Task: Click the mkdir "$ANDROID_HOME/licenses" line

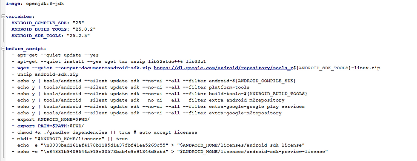Action: (70, 138)
